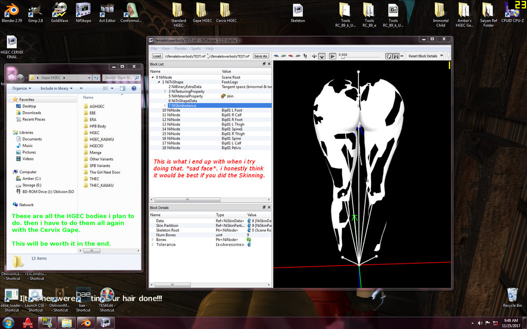
Task: Open the View menu in NifSkope
Action: 165,48
